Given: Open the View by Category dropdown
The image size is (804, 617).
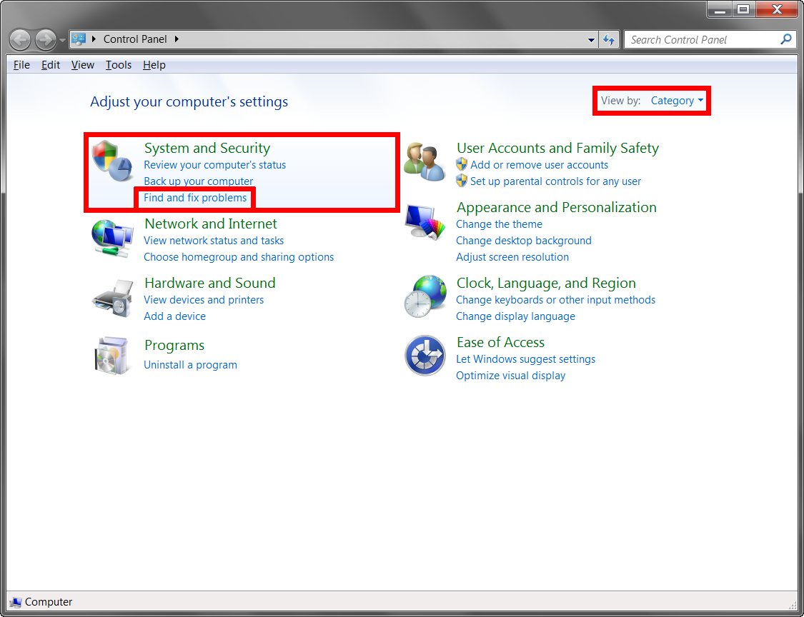Looking at the screenshot, I should coord(677,101).
